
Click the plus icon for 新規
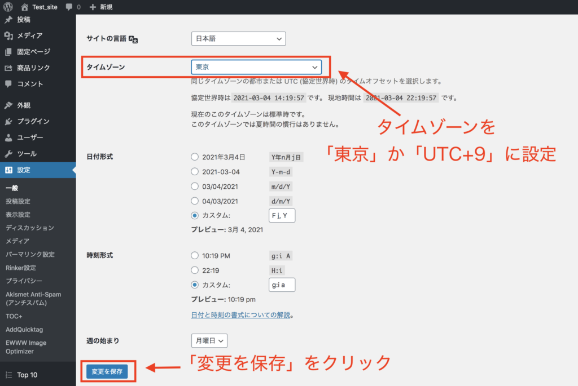pyautogui.click(x=93, y=7)
